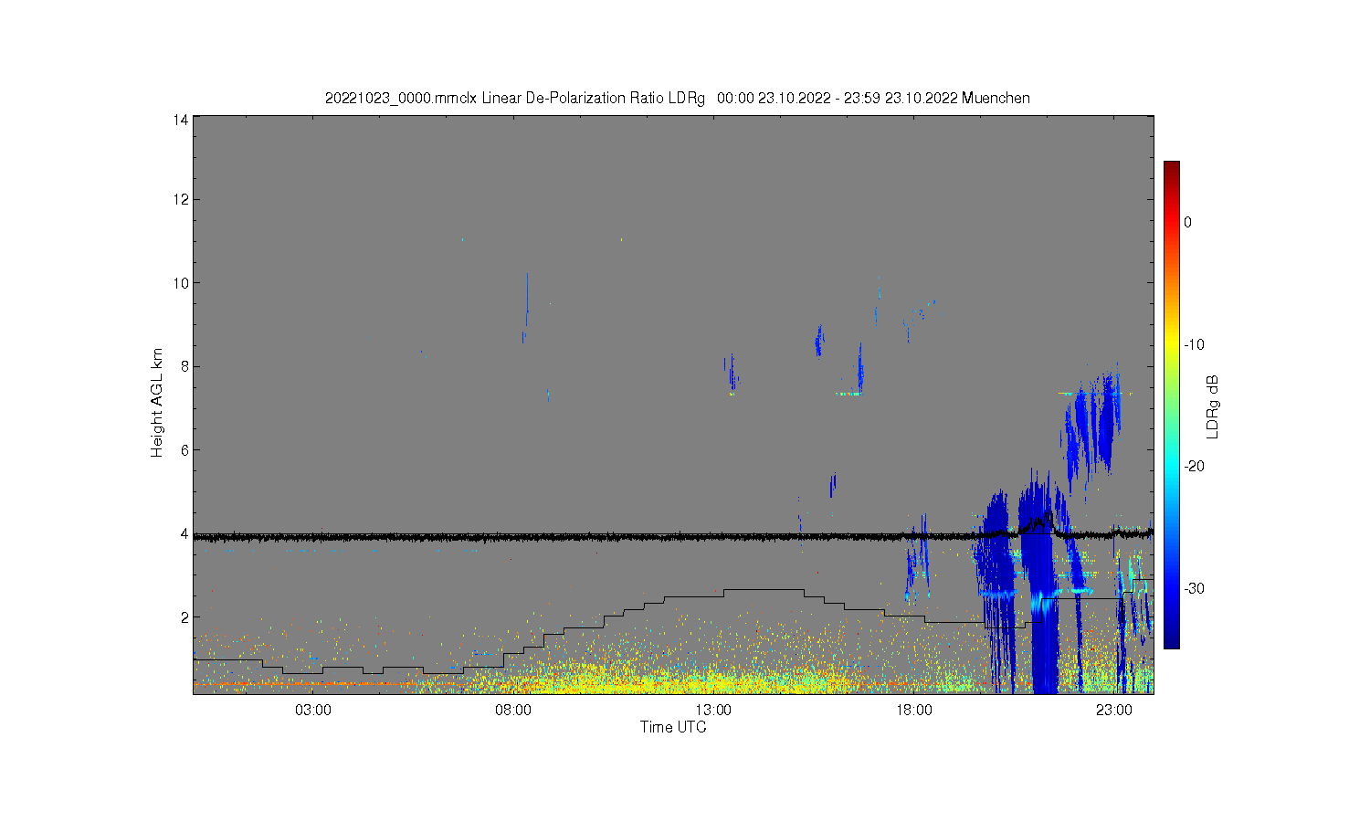This screenshot has height=822, width=1370.
Task: Click the colorbar value -10
Action: (x=1194, y=344)
